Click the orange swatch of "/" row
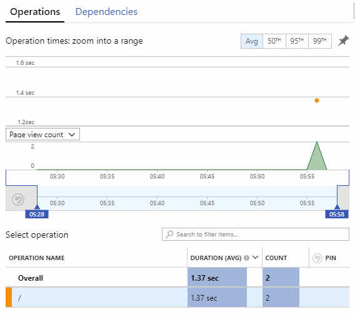The image size is (355, 315). 9,298
